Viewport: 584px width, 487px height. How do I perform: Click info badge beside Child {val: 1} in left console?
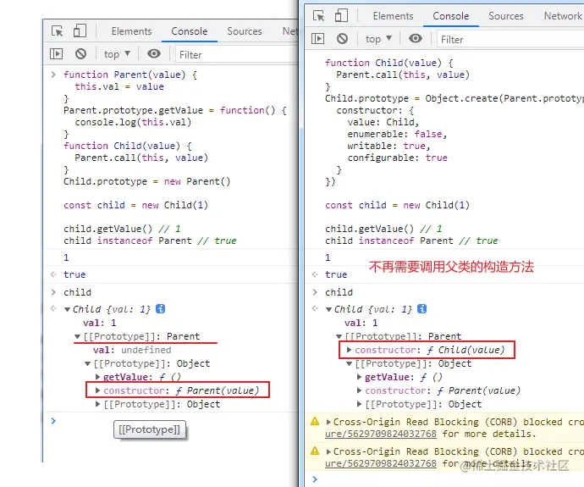pos(160,309)
